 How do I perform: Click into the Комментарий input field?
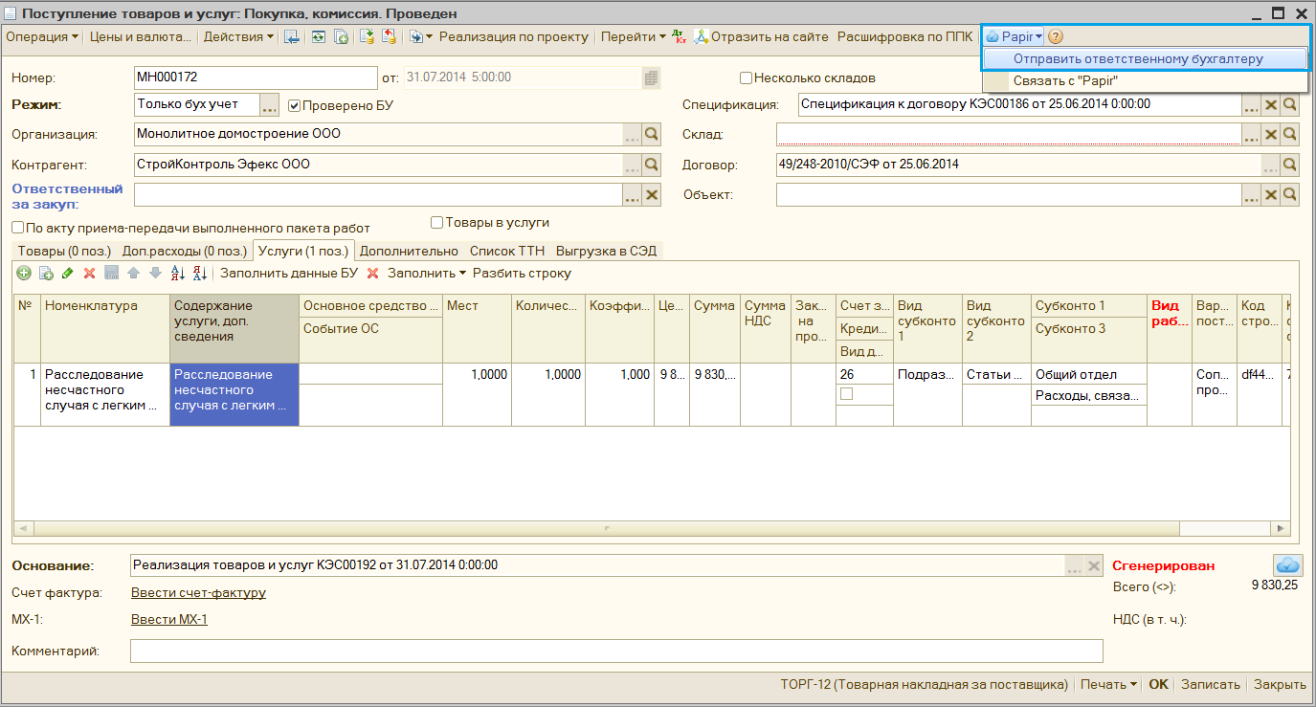tap(616, 652)
